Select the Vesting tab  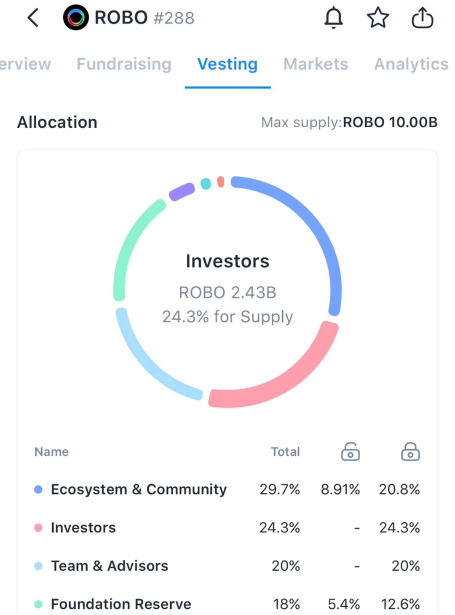227,64
